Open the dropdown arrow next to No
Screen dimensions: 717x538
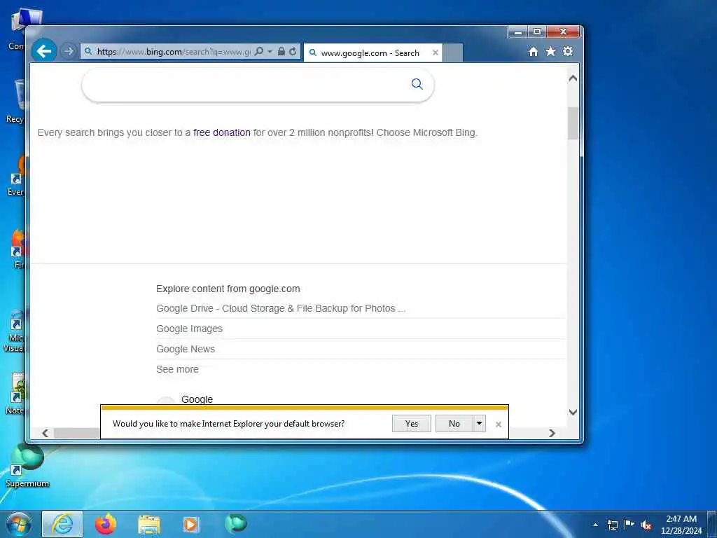click(x=479, y=424)
